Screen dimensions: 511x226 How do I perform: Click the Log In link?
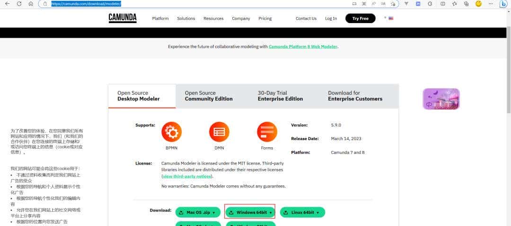point(331,18)
